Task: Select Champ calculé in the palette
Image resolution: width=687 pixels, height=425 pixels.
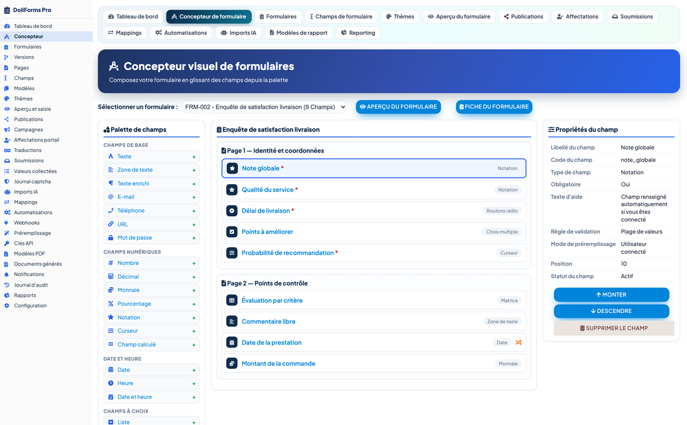Action: [x=152, y=344]
